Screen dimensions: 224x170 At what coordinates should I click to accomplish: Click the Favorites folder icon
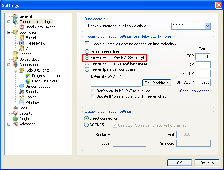(22, 38)
